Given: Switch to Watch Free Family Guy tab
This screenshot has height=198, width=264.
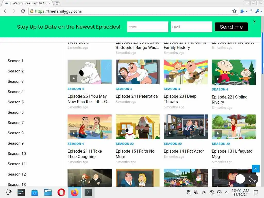Looking at the screenshot, I should pos(28,3).
